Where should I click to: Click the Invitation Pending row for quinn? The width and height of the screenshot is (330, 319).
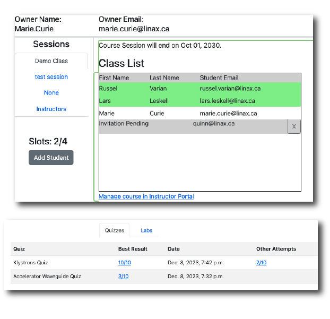[x=191, y=124]
